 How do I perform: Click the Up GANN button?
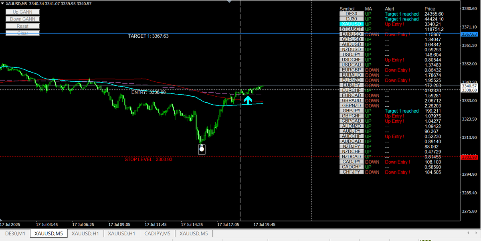pyautogui.click(x=22, y=12)
